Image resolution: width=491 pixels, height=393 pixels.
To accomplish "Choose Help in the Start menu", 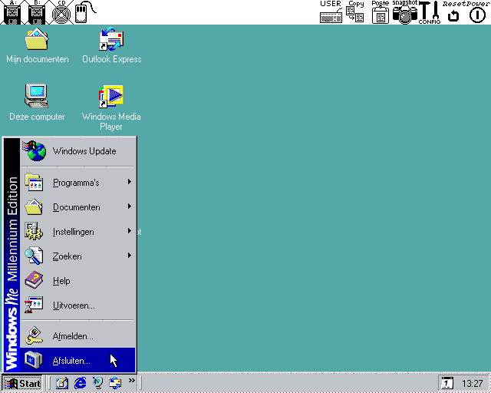I will click(78, 281).
